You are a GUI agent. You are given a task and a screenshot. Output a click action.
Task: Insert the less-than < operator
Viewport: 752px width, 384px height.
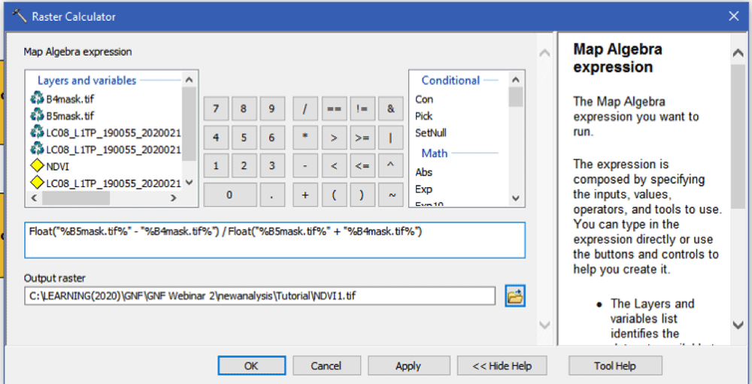tap(334, 166)
